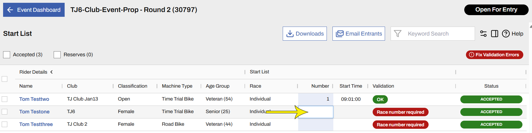Toggle the column panel layout icon
Screen dimensions: 532x133
tap(494, 34)
